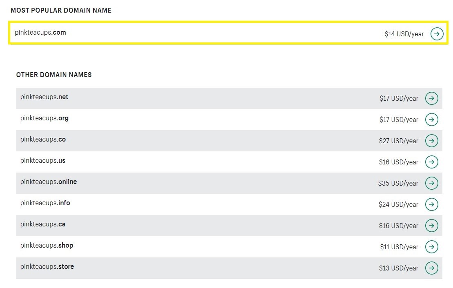Choose the pinkteacups.org domain name
This screenshot has height=288, width=453.
click(44, 118)
